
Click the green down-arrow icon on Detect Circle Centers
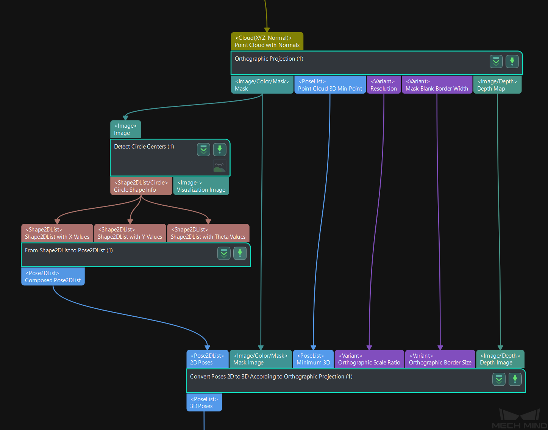click(220, 150)
